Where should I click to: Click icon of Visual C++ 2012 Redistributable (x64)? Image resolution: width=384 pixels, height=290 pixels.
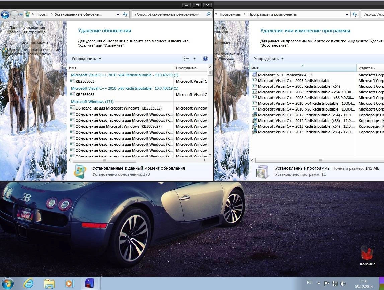pyautogui.click(x=255, y=115)
